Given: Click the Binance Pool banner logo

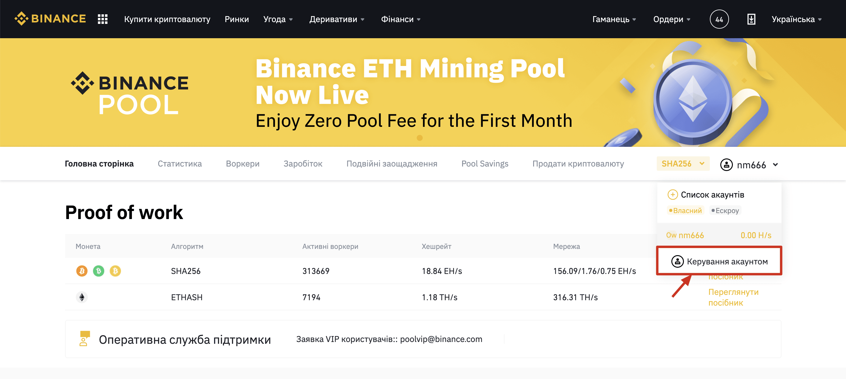Looking at the screenshot, I should (x=130, y=93).
